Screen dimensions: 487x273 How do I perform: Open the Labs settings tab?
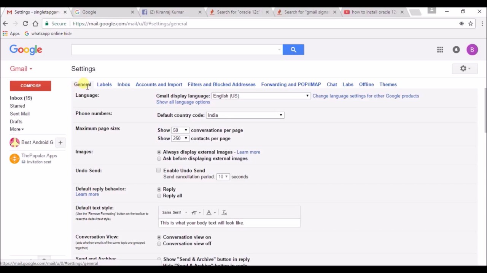[x=348, y=85]
